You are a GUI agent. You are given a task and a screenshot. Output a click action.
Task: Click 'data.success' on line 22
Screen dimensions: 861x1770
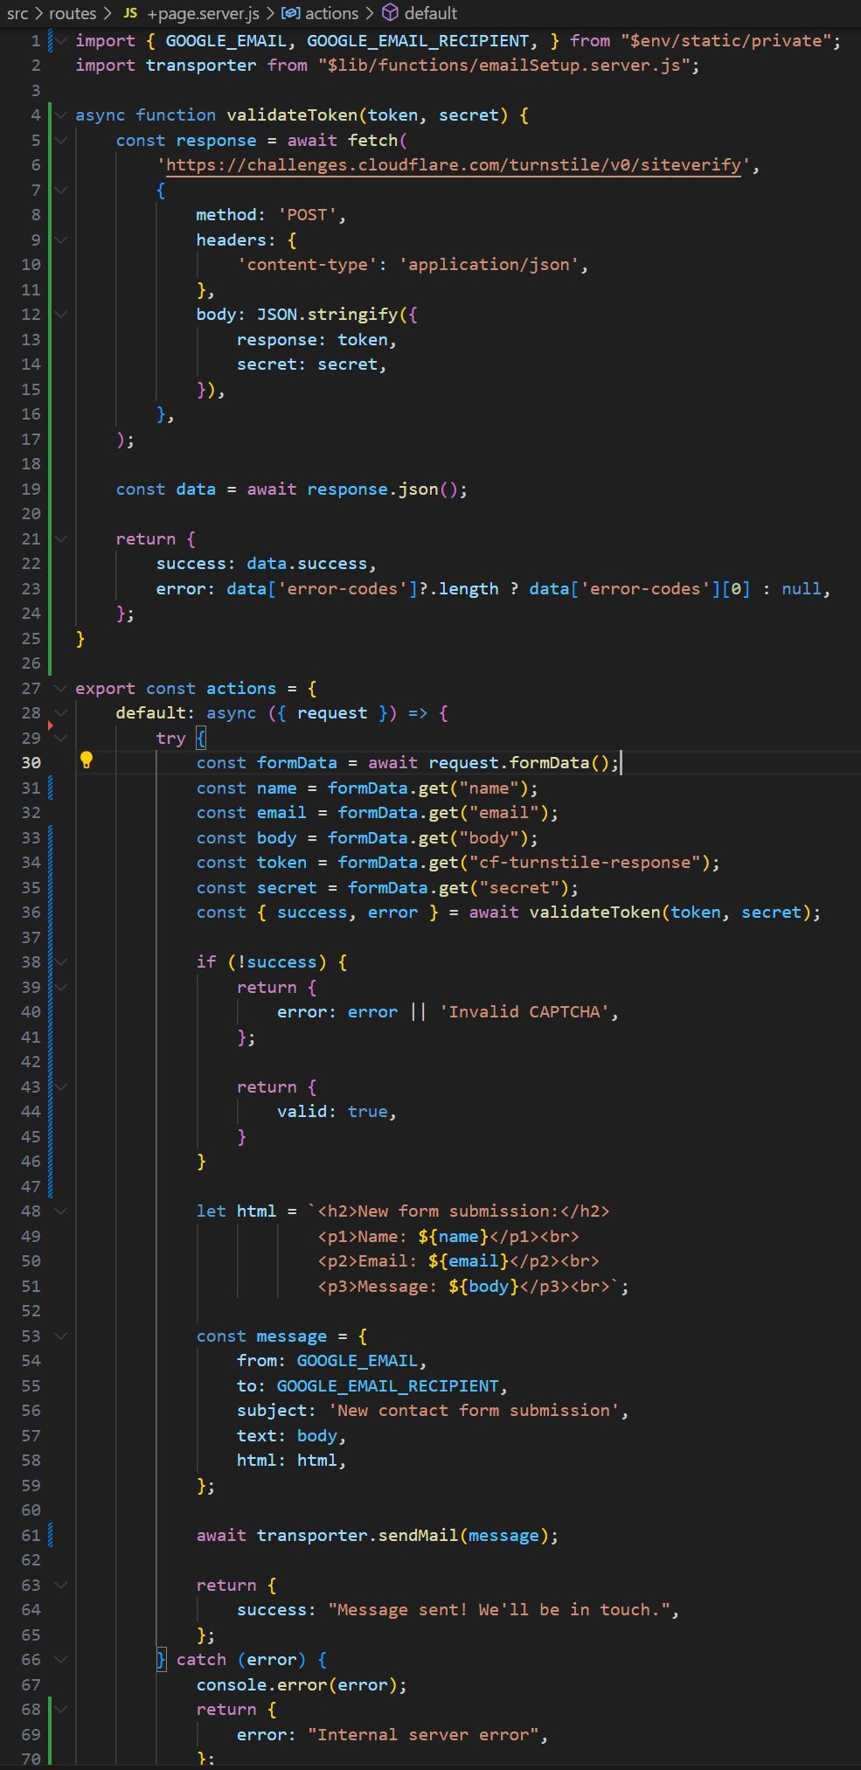(307, 563)
